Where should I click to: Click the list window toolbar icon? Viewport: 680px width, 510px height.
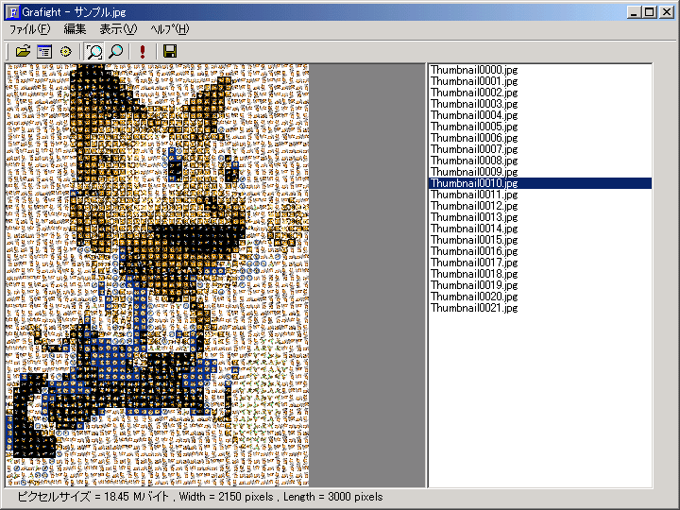coord(44,52)
